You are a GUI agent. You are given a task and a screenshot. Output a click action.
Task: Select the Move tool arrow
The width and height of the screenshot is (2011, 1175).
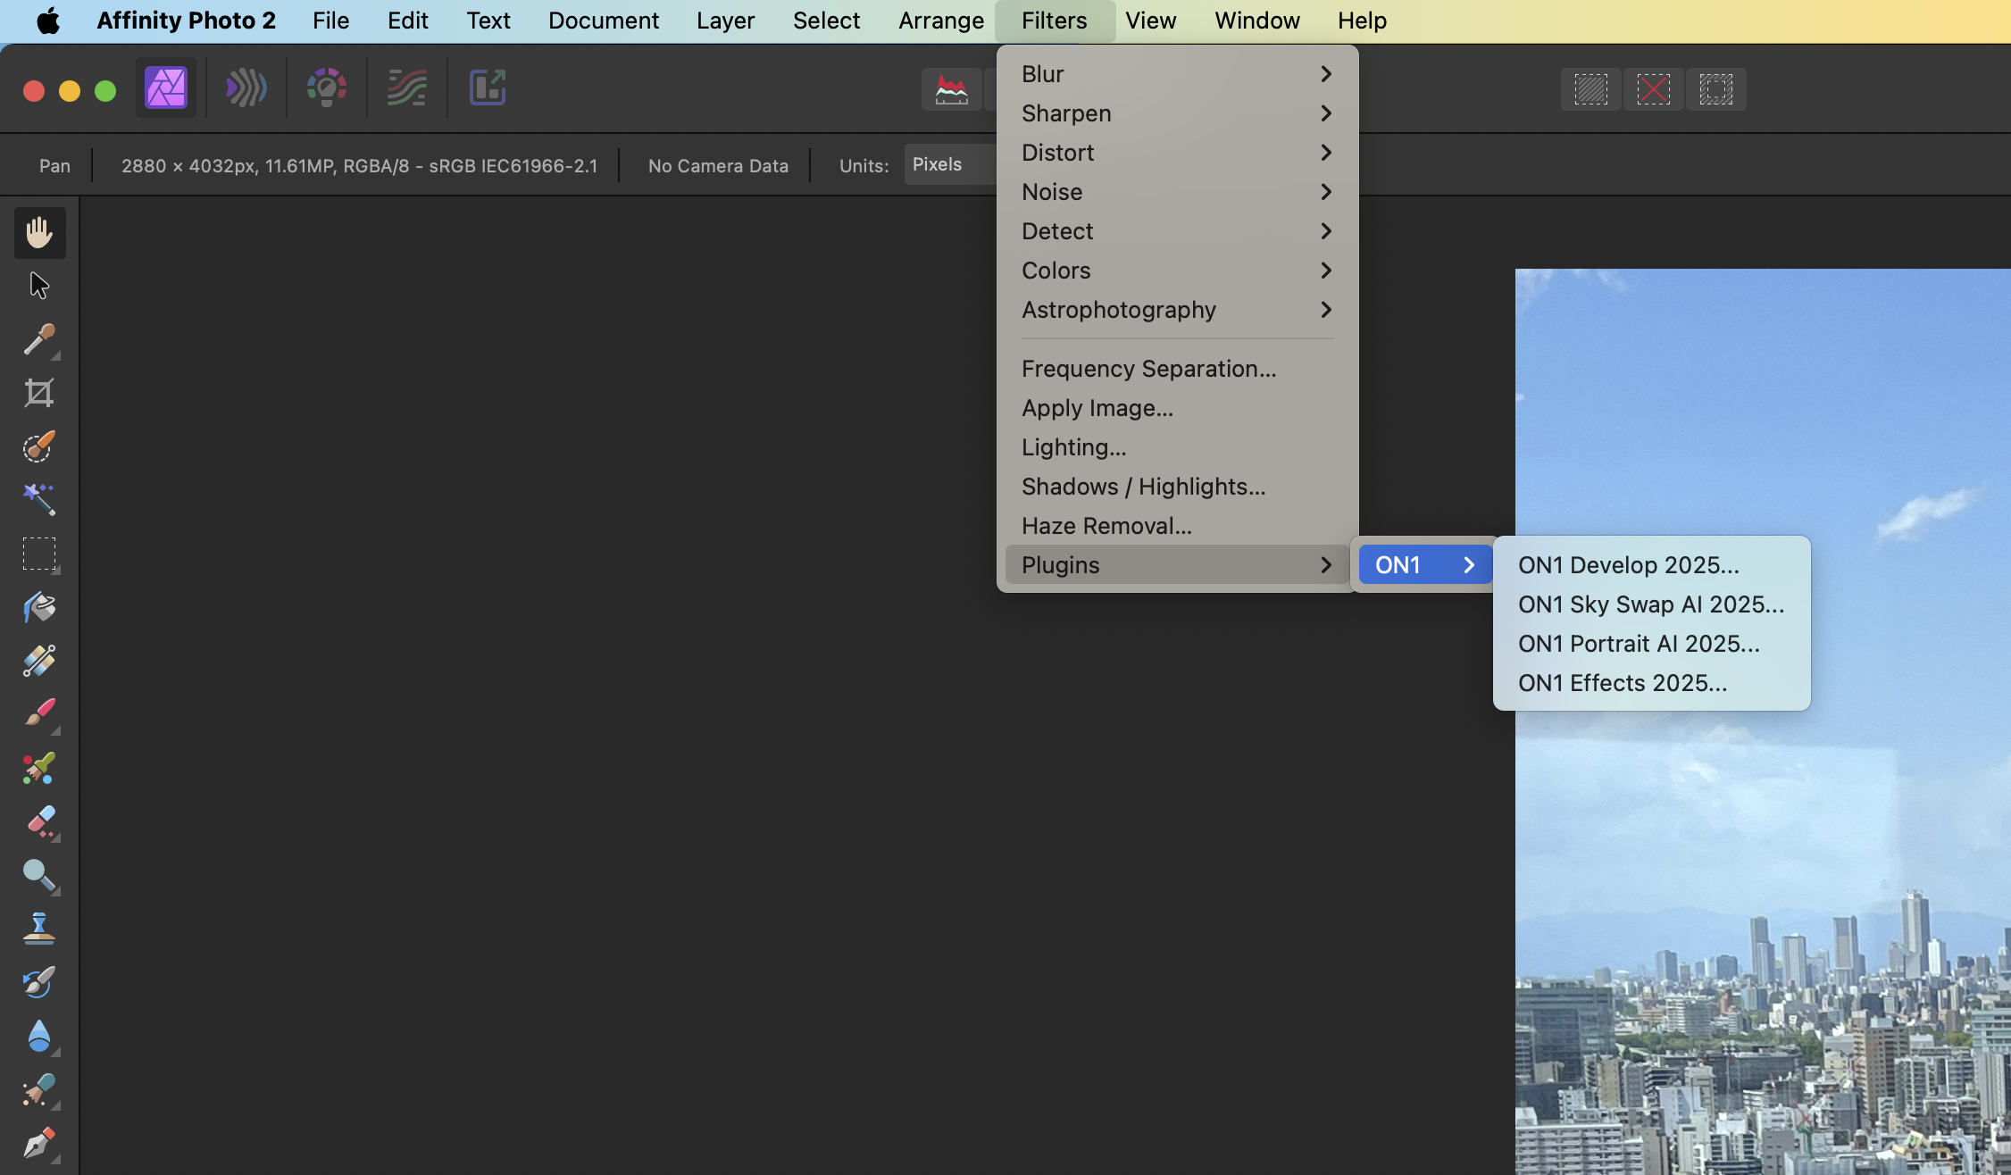[x=39, y=286]
